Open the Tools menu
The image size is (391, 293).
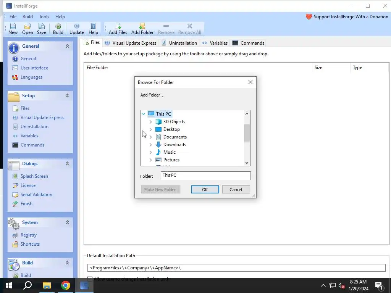[x=44, y=17]
